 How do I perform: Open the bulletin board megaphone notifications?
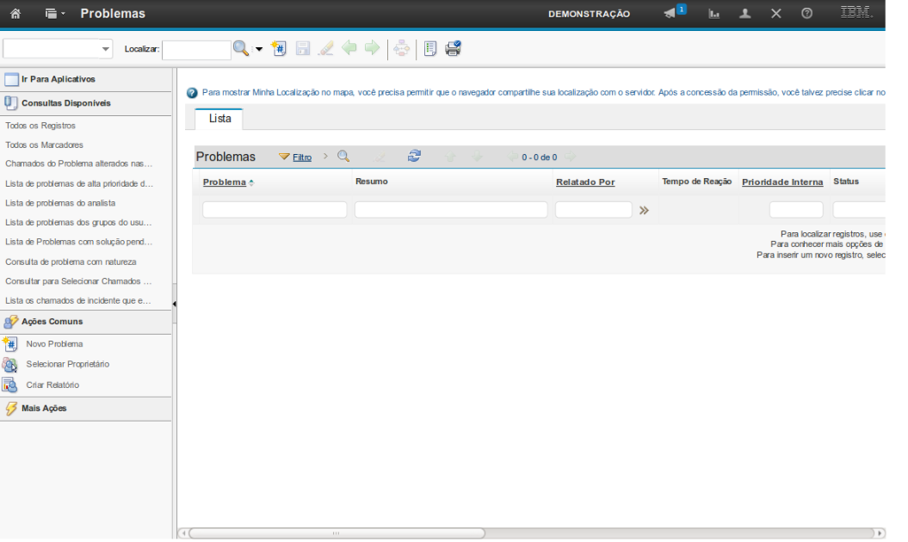[x=670, y=14]
